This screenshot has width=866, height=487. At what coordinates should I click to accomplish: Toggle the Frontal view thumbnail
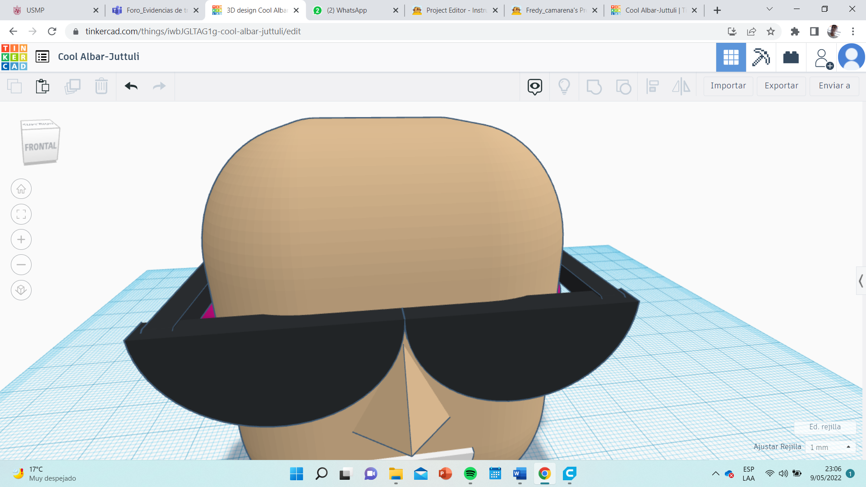click(x=39, y=145)
